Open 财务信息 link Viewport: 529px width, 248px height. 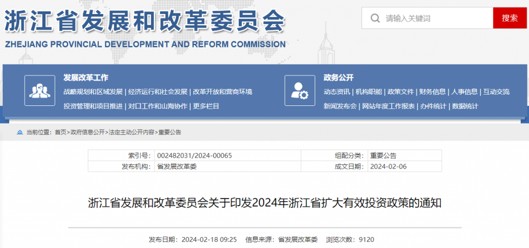(432, 92)
